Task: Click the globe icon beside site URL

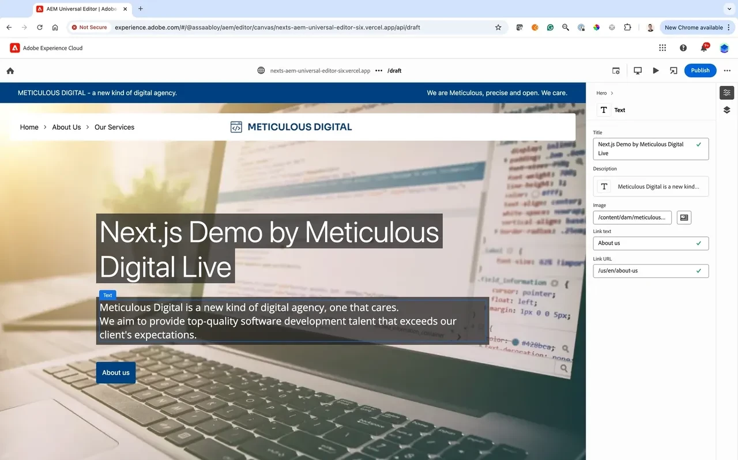Action: tap(261, 70)
